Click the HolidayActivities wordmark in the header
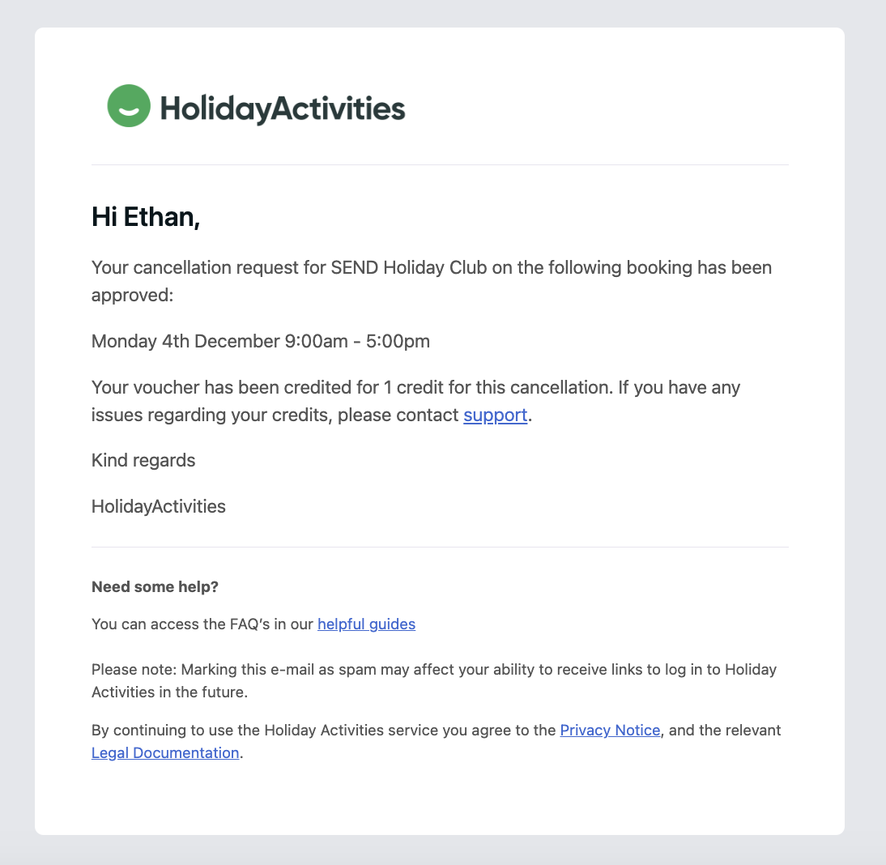The width and height of the screenshot is (886, 865). coord(282,108)
